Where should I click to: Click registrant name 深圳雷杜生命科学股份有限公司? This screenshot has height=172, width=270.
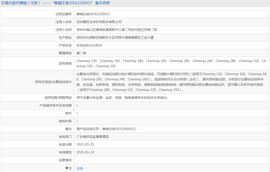coord(99,22)
